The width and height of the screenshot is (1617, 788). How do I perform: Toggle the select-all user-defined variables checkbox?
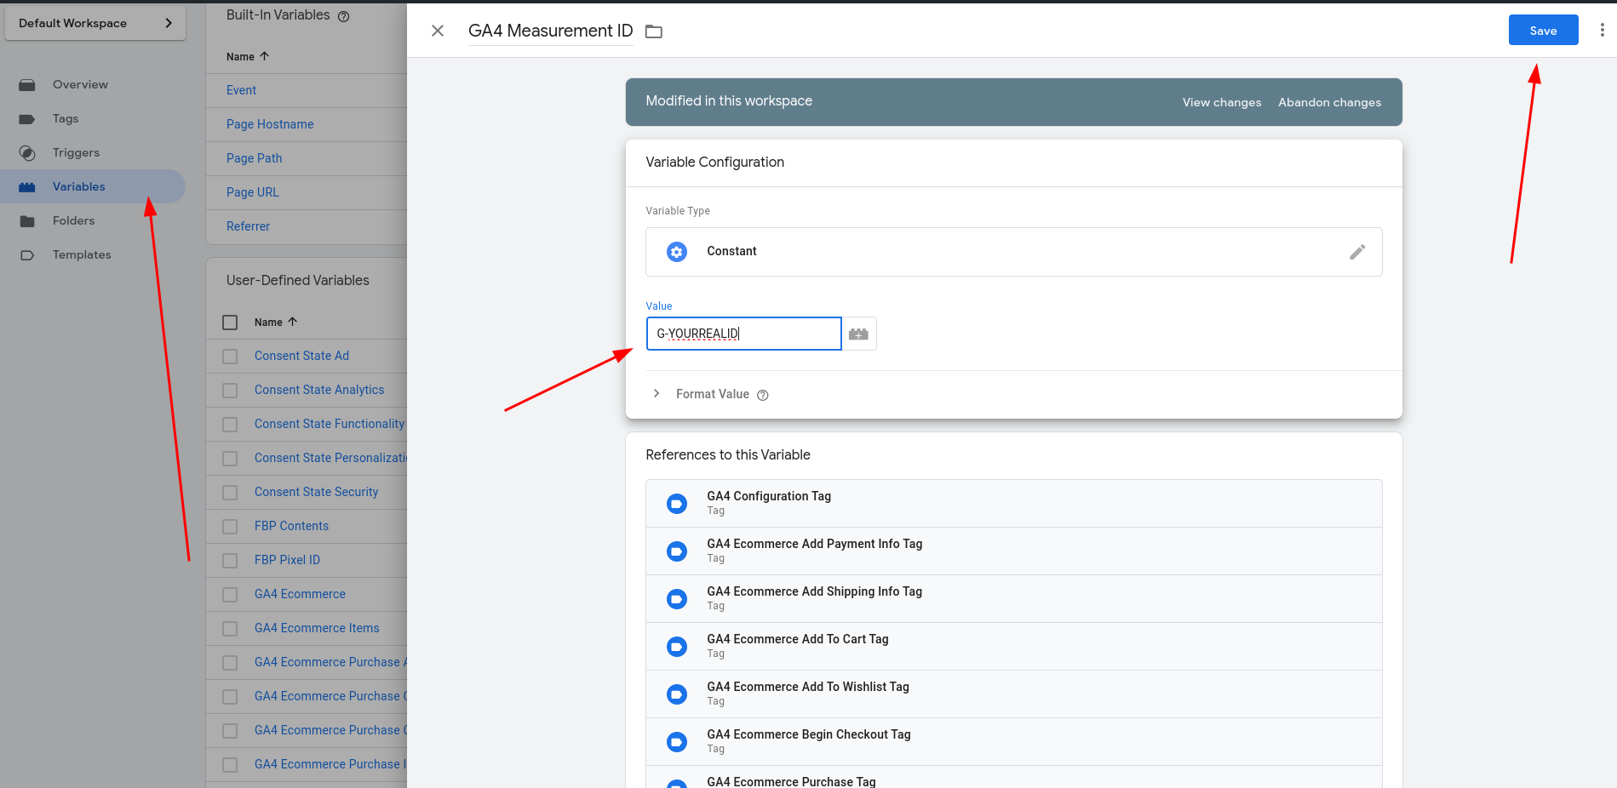tap(230, 323)
